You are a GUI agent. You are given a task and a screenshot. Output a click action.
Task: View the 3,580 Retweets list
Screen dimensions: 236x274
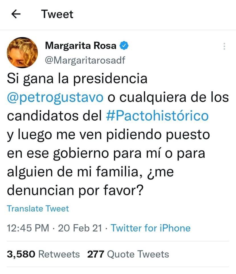click(43, 254)
